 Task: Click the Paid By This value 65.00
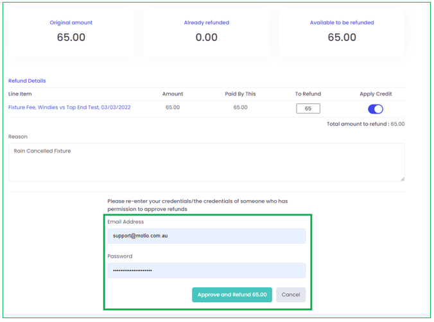pyautogui.click(x=240, y=107)
